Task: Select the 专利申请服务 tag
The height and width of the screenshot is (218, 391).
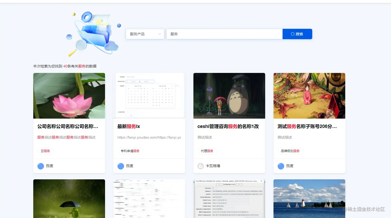Action: [130, 151]
